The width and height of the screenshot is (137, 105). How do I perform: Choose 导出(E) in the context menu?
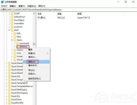coord(36,70)
